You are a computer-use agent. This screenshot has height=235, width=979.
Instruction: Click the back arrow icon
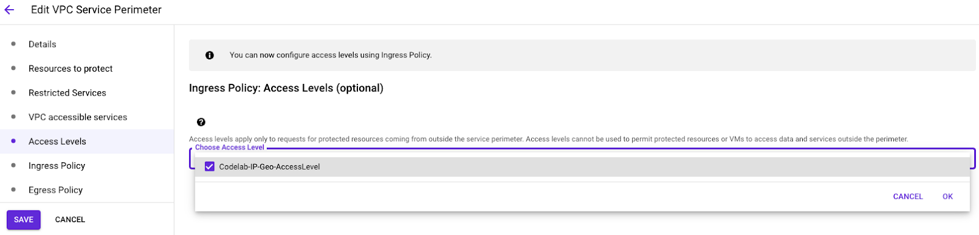point(9,10)
